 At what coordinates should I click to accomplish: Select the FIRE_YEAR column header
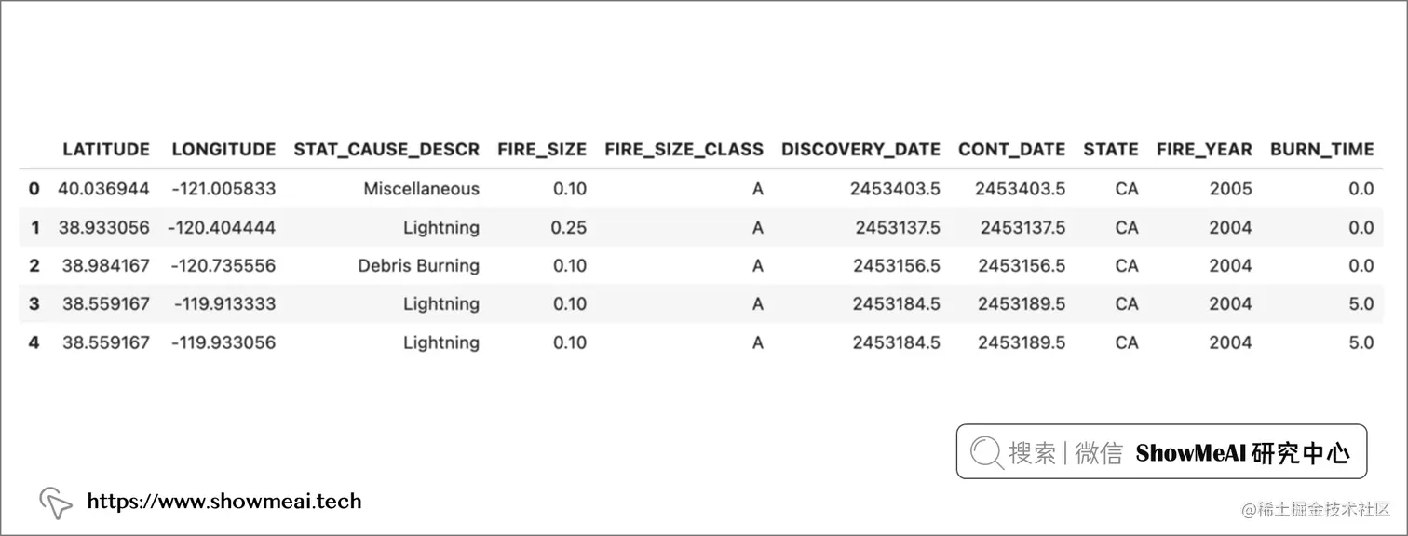click(x=1204, y=150)
